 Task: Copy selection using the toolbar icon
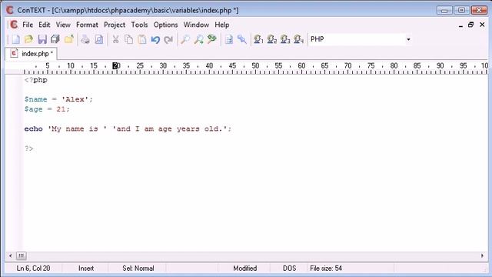coord(128,39)
